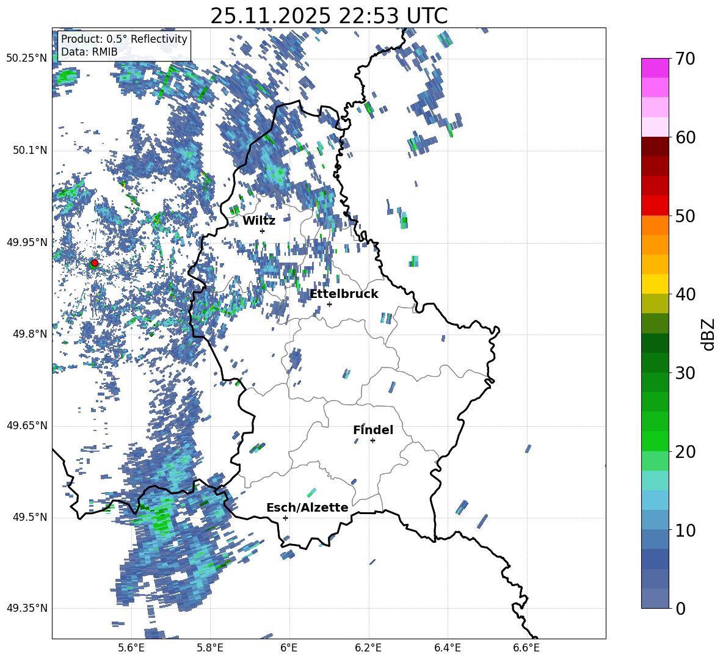Pick the magenta swatch at colorbar top
This screenshot has width=723, height=660.
pyautogui.click(x=655, y=68)
